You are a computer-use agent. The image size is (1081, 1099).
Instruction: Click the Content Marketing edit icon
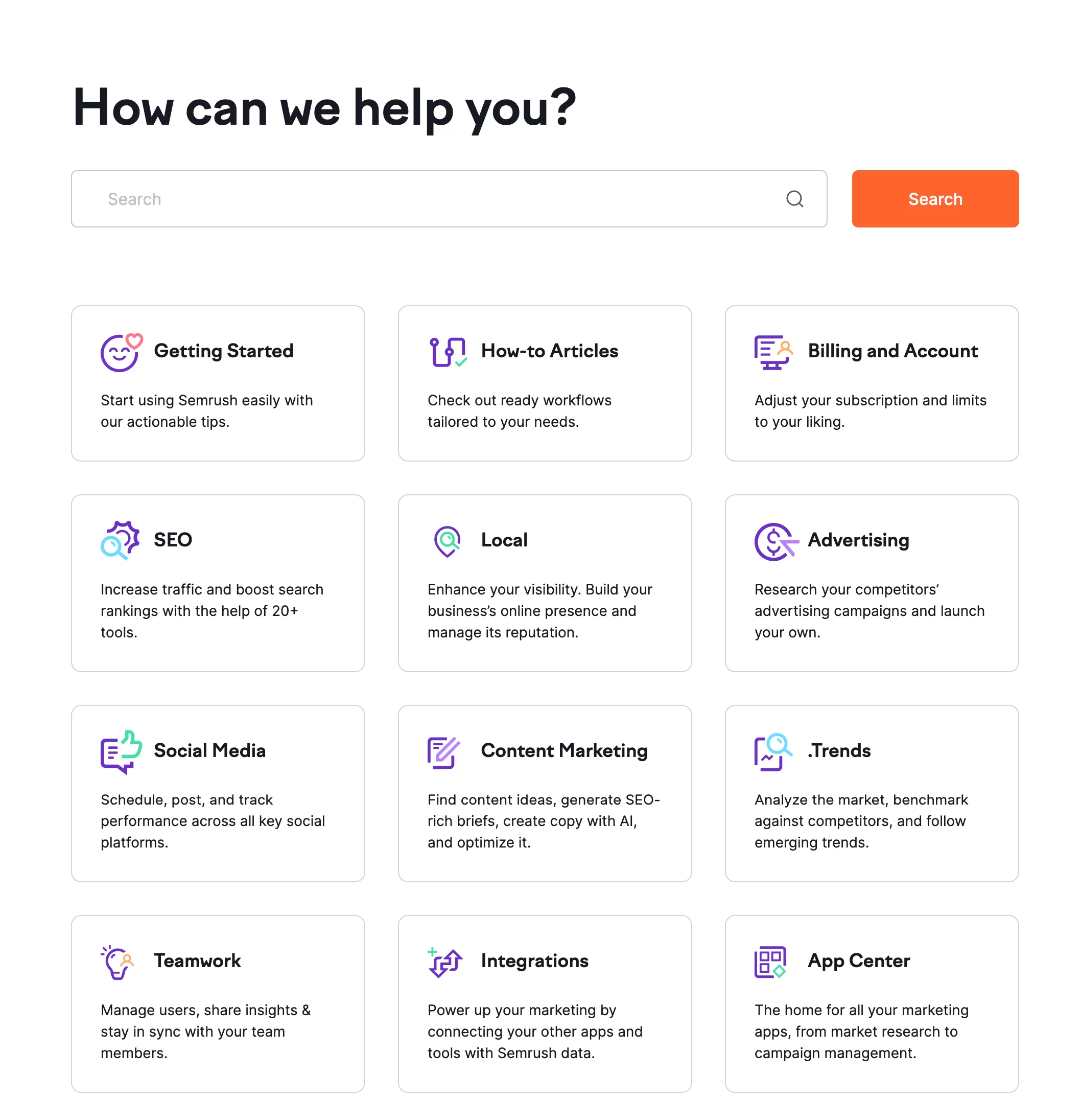[443, 748]
